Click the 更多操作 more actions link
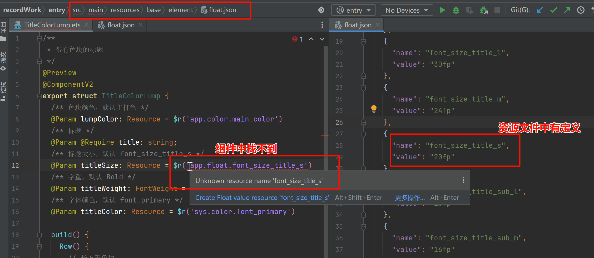The width and height of the screenshot is (594, 258). [x=409, y=198]
